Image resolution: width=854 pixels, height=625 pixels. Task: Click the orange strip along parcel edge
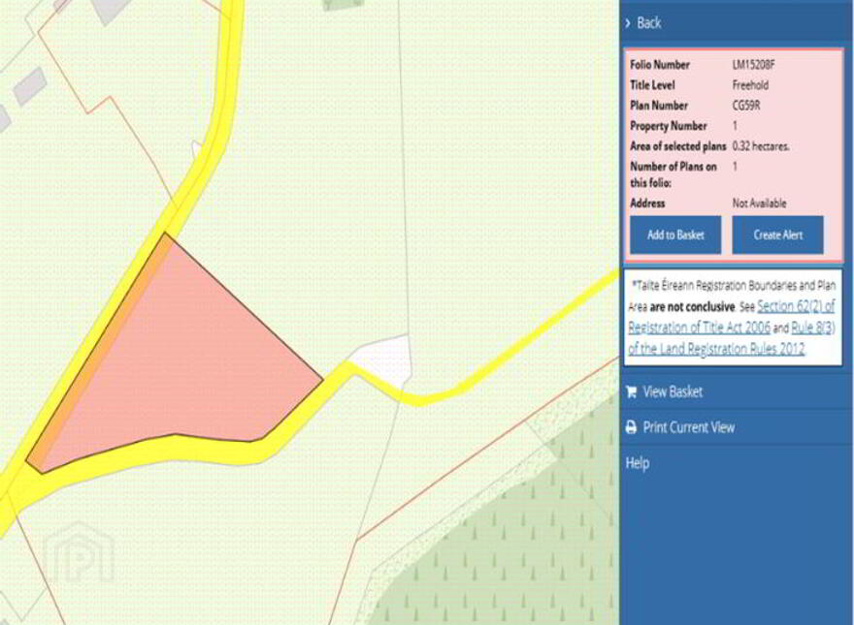click(101, 354)
